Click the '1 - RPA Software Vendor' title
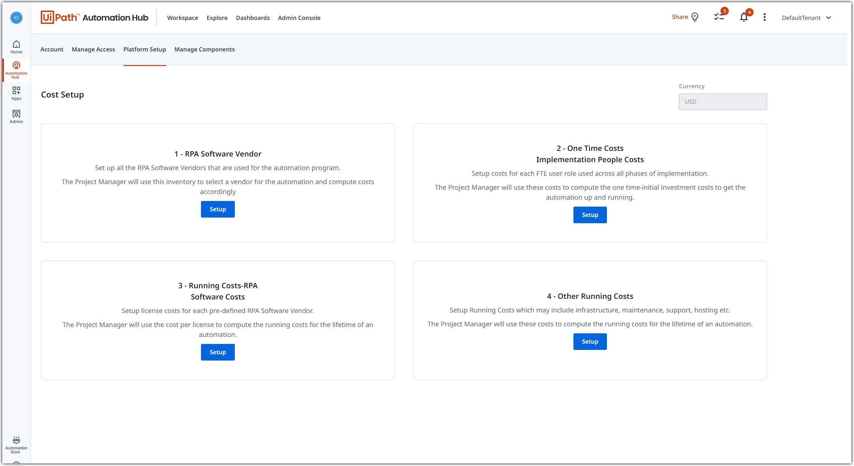This screenshot has height=466, width=854. coord(218,154)
